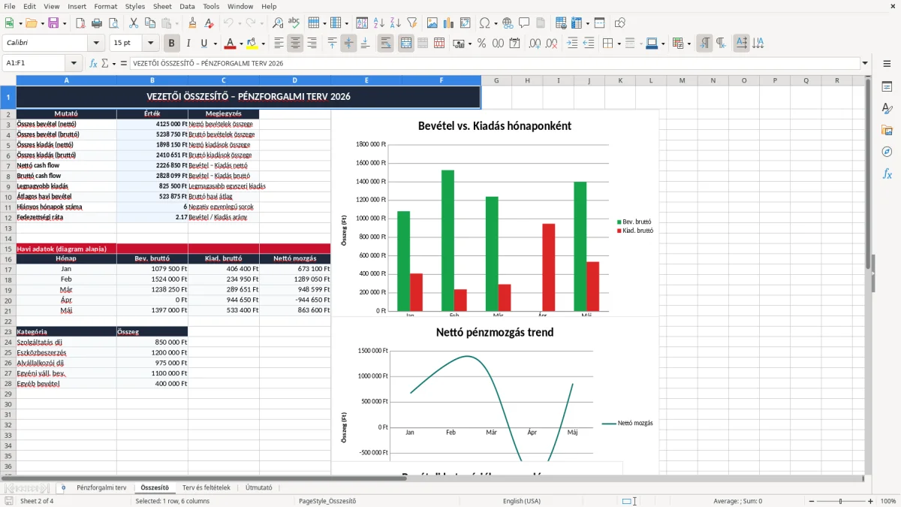Open Print Preview from the toolbar

[113, 23]
